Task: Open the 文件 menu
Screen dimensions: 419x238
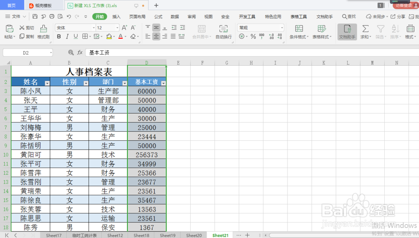Action: (x=16, y=17)
